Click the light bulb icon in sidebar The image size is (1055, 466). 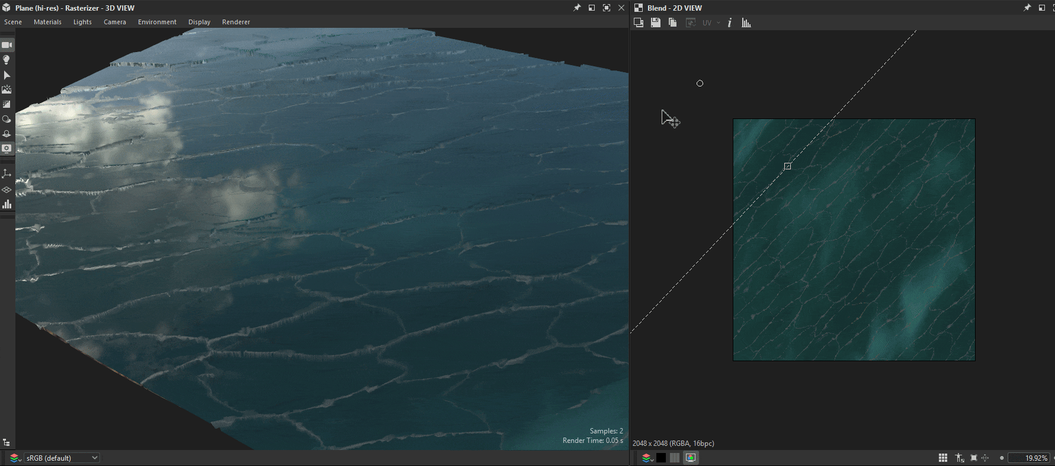coord(7,60)
